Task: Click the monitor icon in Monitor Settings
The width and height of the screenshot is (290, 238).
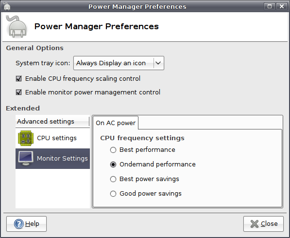Action: tap(26, 158)
